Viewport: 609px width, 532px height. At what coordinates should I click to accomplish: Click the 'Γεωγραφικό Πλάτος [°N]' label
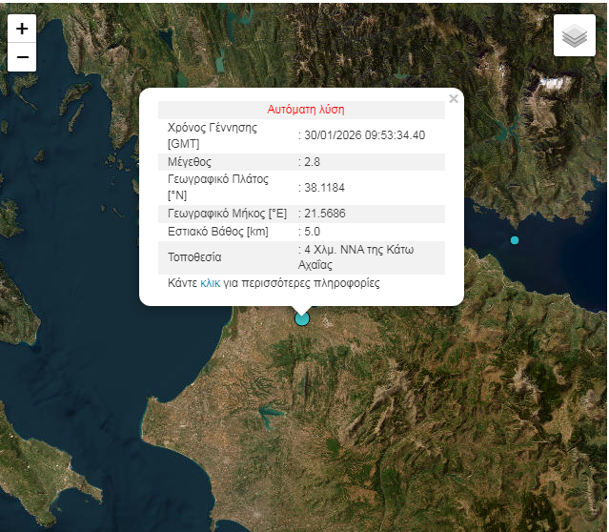pyautogui.click(x=217, y=187)
